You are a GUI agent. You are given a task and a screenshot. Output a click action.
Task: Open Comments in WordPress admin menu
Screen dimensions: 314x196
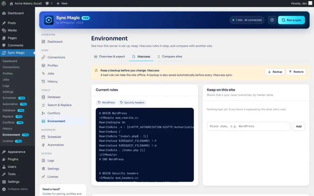click(17, 45)
